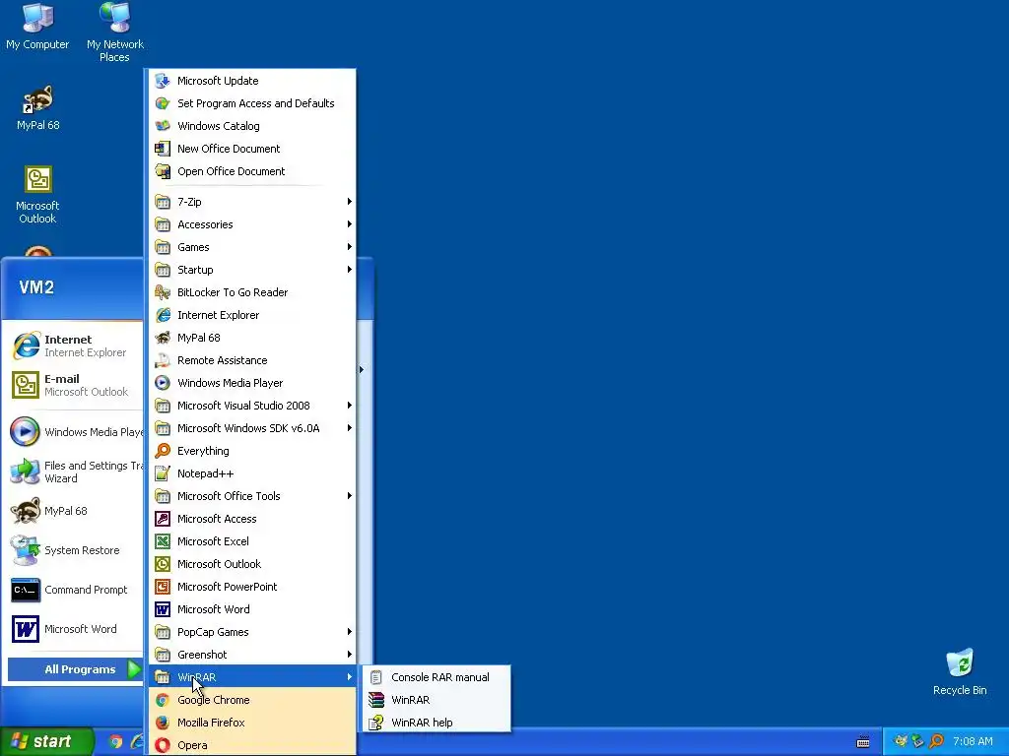Viewport: 1009px width, 756px height.
Task: Click WinRAR books icon in submenu
Action: click(x=376, y=700)
